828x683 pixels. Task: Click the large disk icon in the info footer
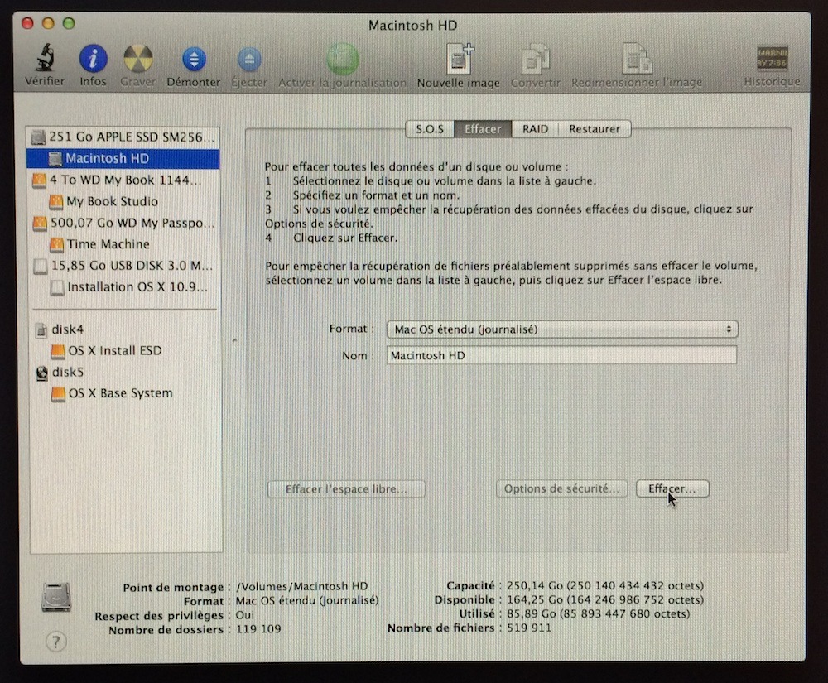(x=56, y=597)
